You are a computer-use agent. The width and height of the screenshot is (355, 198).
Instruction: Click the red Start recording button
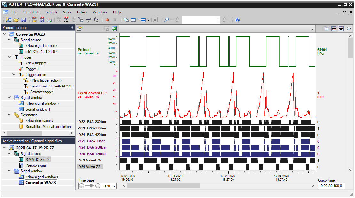coord(107,20)
